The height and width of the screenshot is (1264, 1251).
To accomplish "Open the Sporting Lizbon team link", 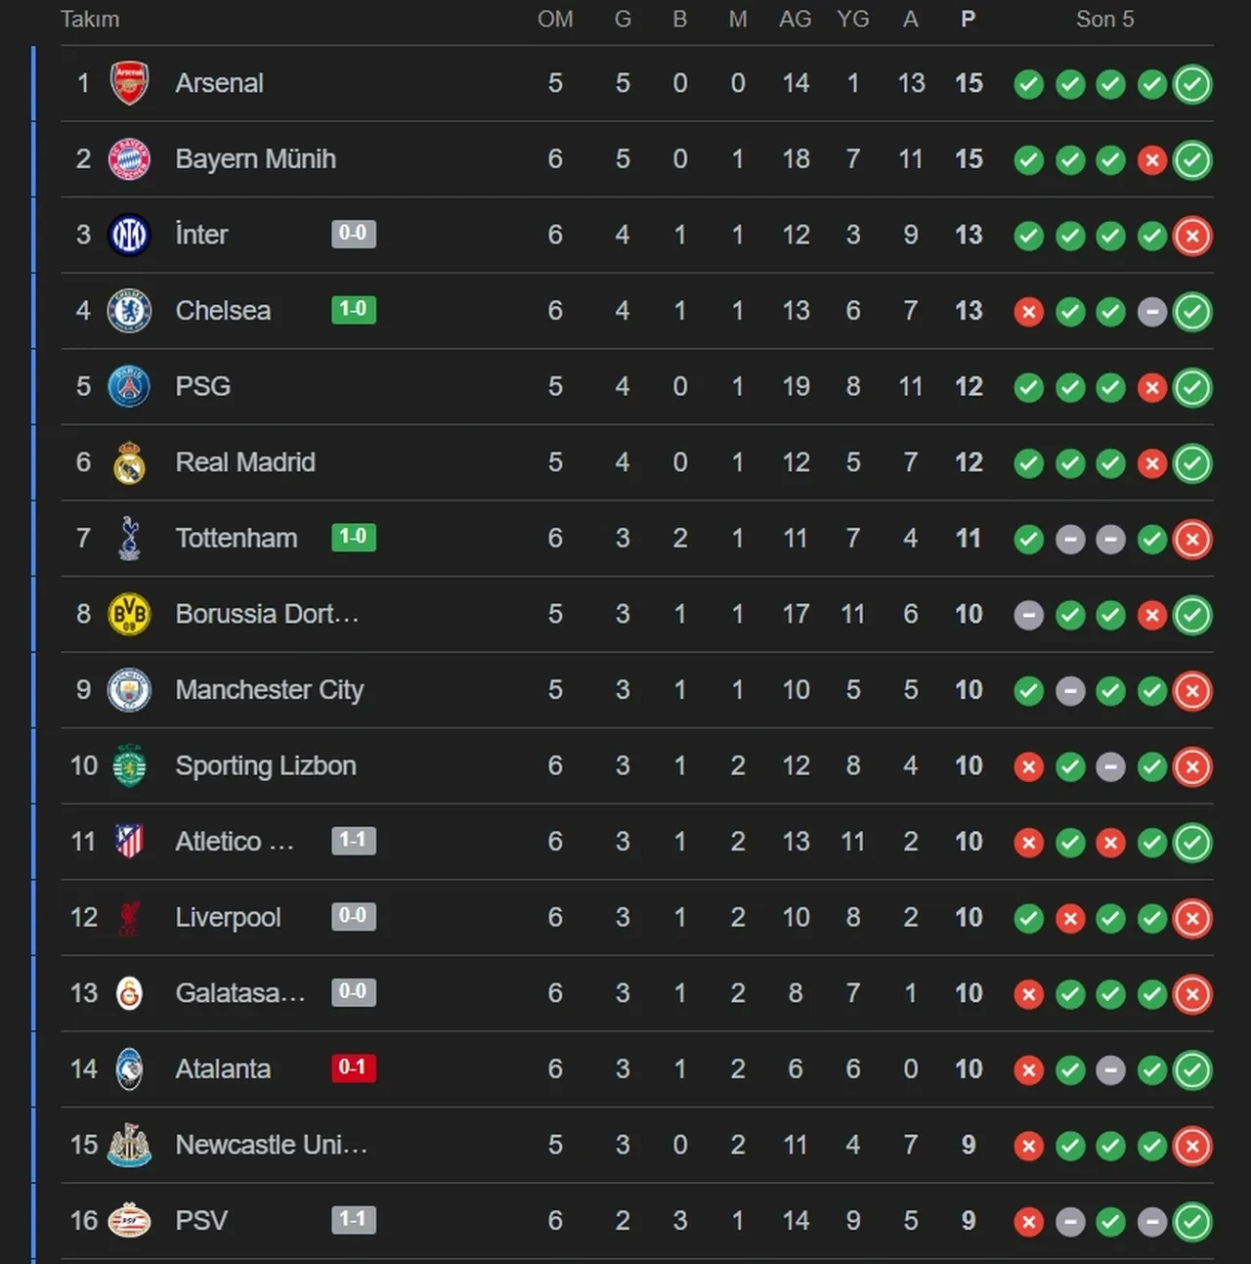I will pyautogui.click(x=265, y=765).
